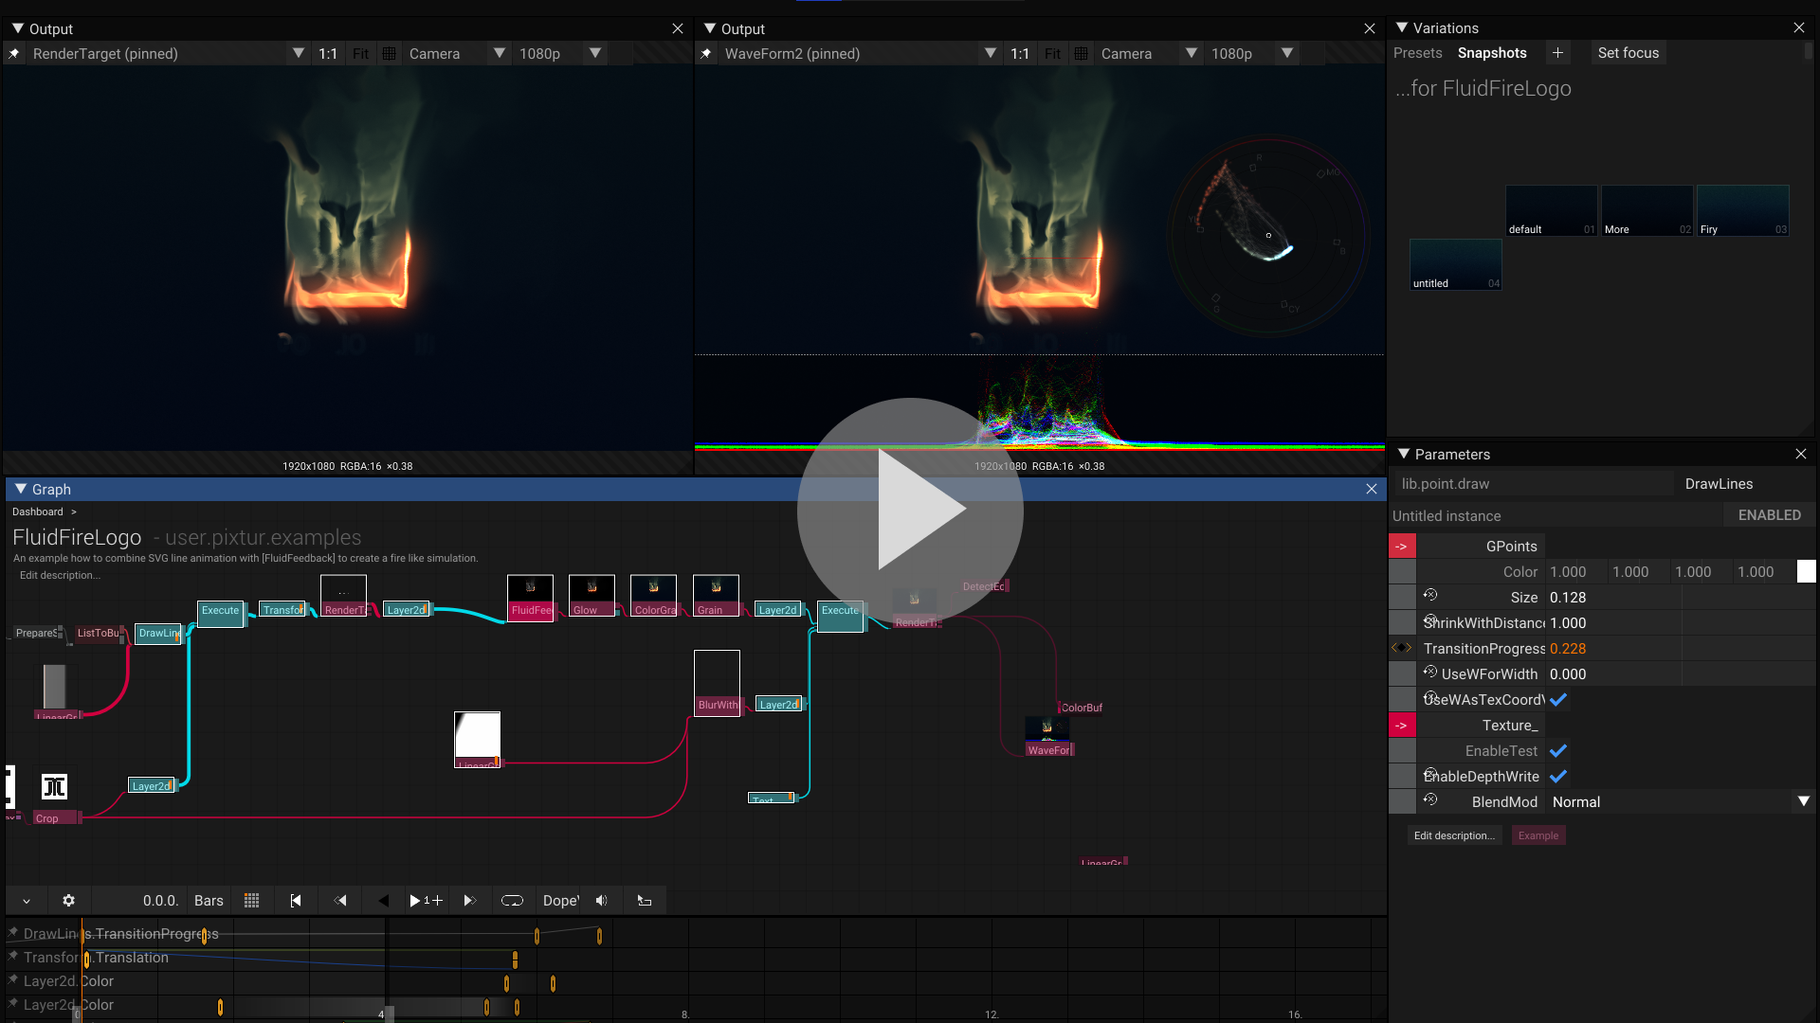Click the play backwards arrow
This screenshot has width=1820, height=1023.
tap(383, 901)
